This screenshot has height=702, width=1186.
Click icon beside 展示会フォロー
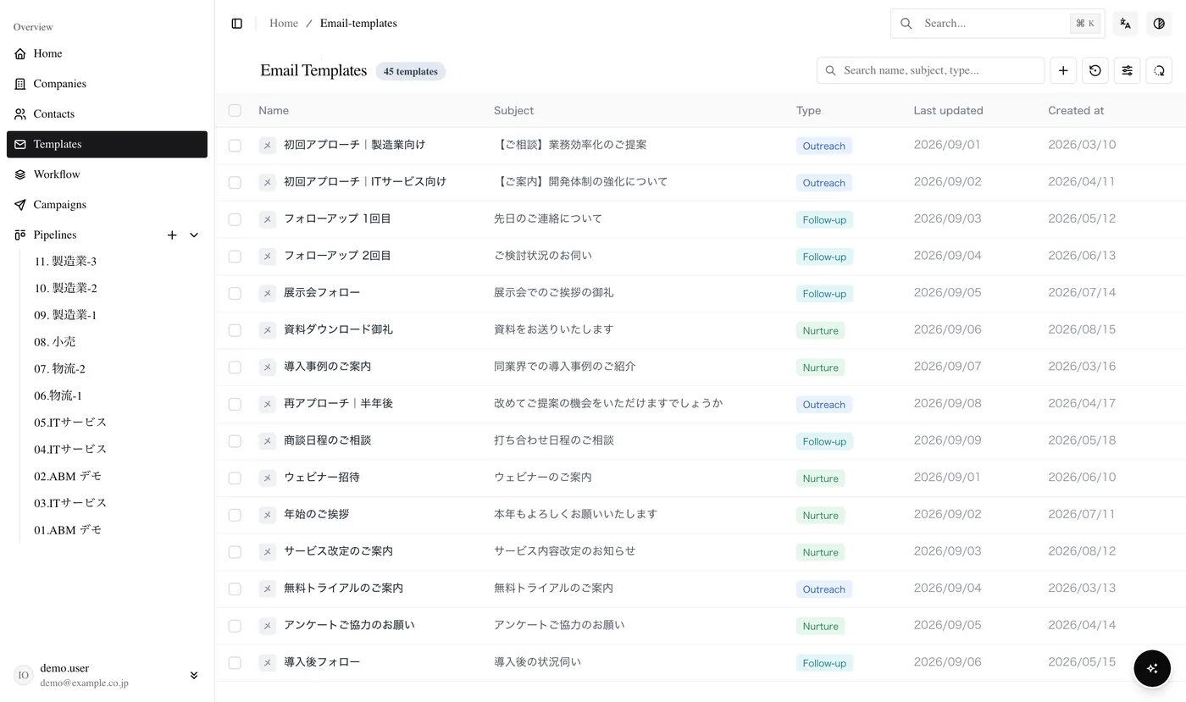[267, 293]
